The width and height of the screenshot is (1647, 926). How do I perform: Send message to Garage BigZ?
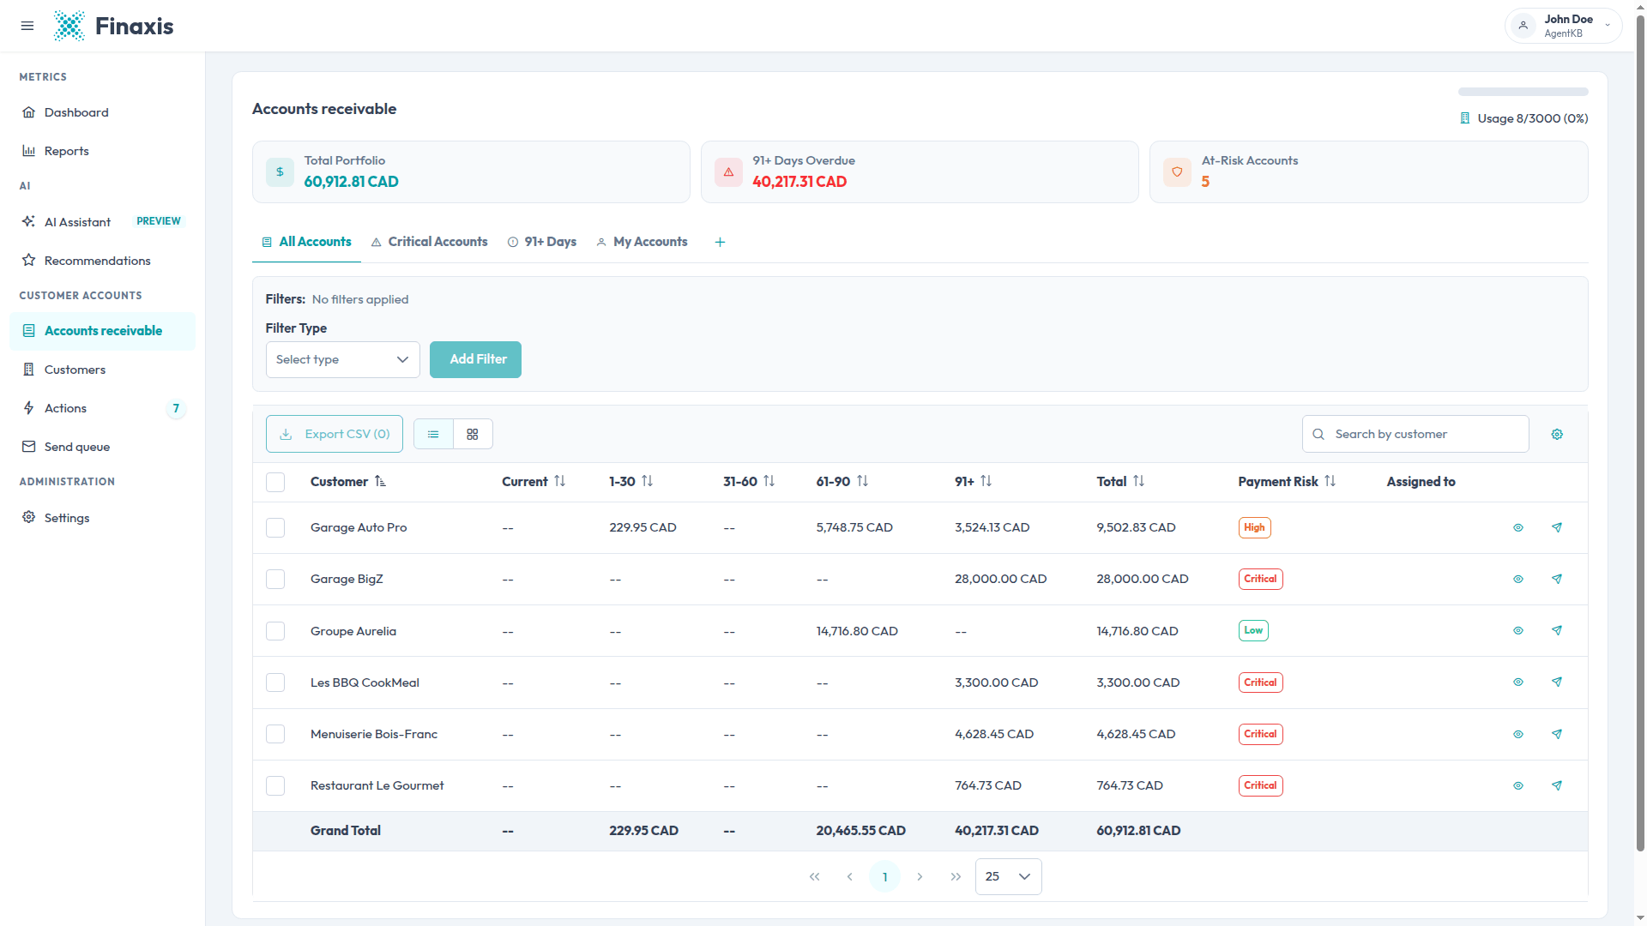tap(1557, 580)
